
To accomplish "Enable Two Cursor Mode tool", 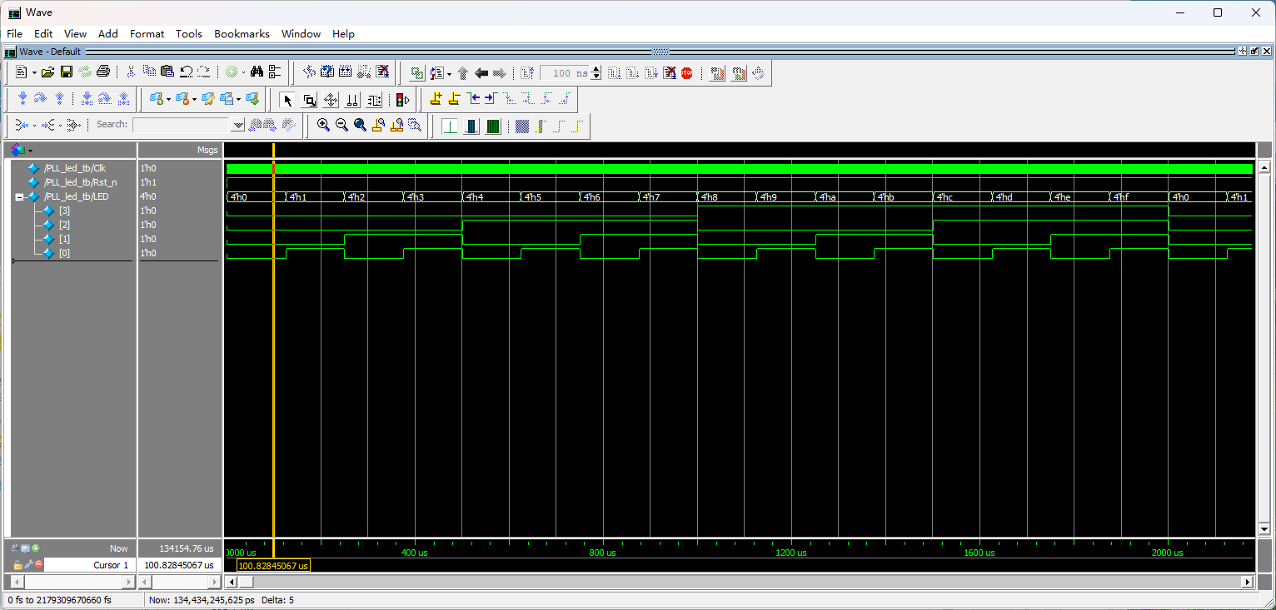I will (x=352, y=100).
